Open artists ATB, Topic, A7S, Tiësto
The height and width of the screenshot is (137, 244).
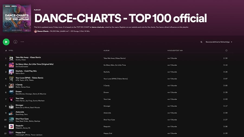click(25, 80)
